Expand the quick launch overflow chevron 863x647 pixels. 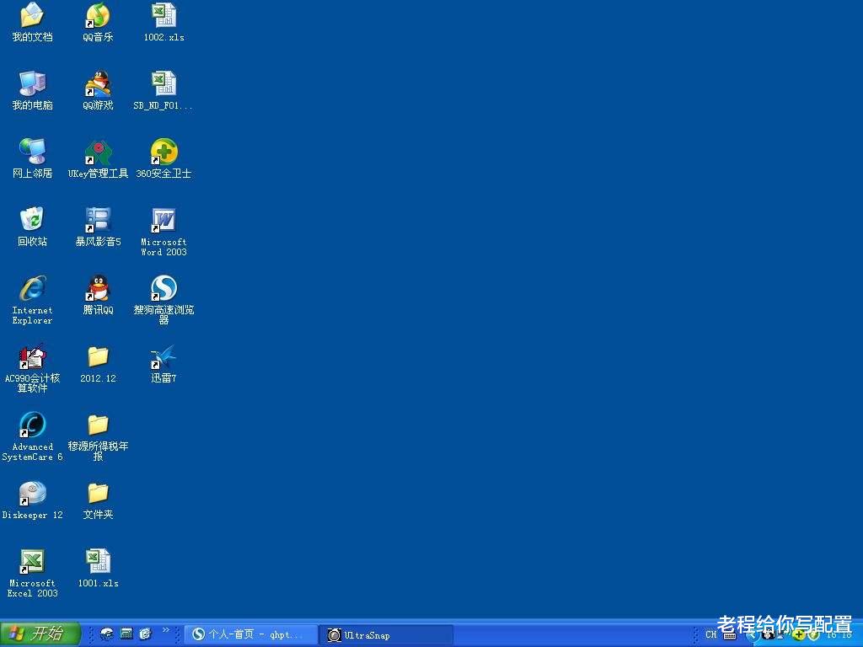click(x=166, y=631)
